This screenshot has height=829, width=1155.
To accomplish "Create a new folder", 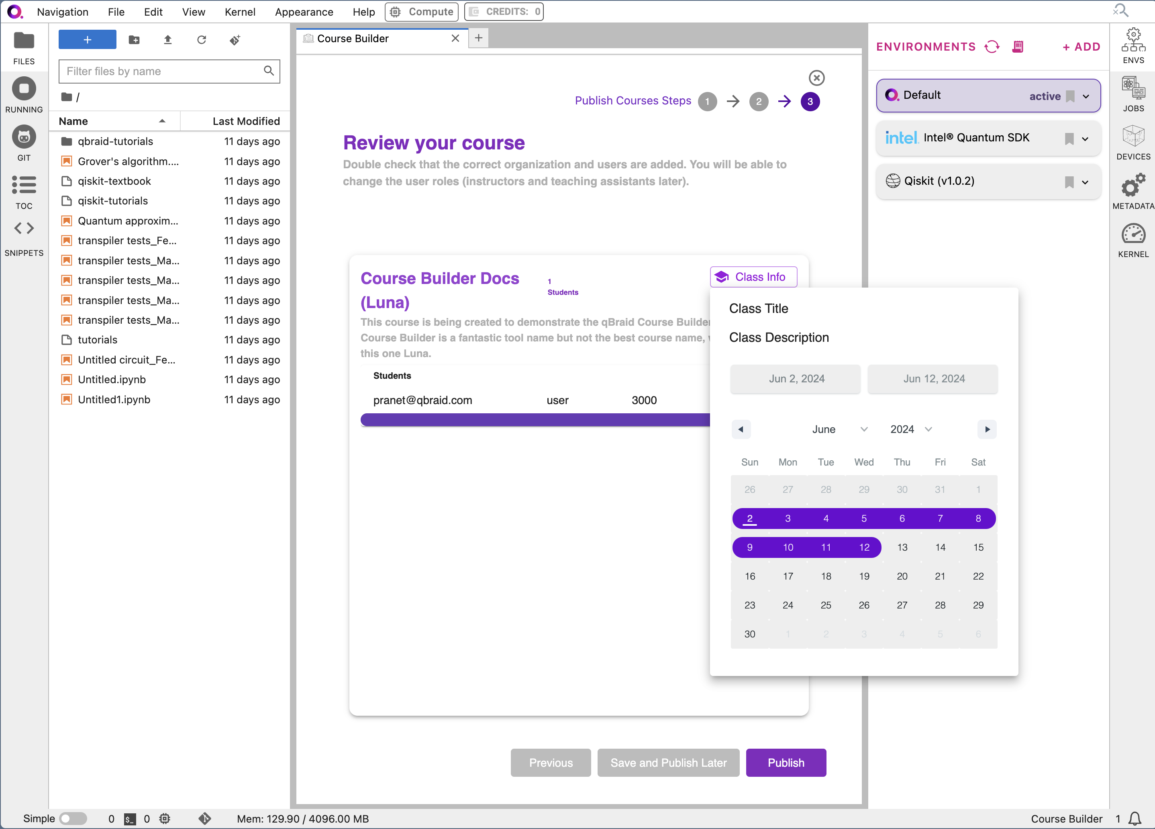I will (x=135, y=40).
